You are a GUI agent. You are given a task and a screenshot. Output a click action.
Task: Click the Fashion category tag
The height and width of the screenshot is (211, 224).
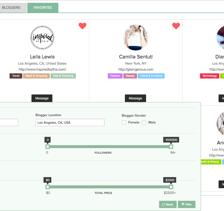(115, 76)
